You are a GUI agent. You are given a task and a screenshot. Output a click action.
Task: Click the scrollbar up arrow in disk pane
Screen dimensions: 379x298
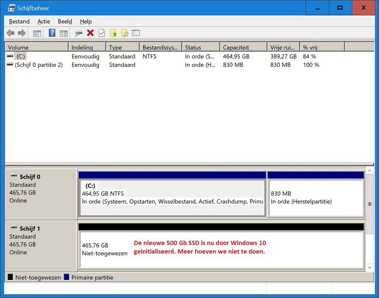370,171
